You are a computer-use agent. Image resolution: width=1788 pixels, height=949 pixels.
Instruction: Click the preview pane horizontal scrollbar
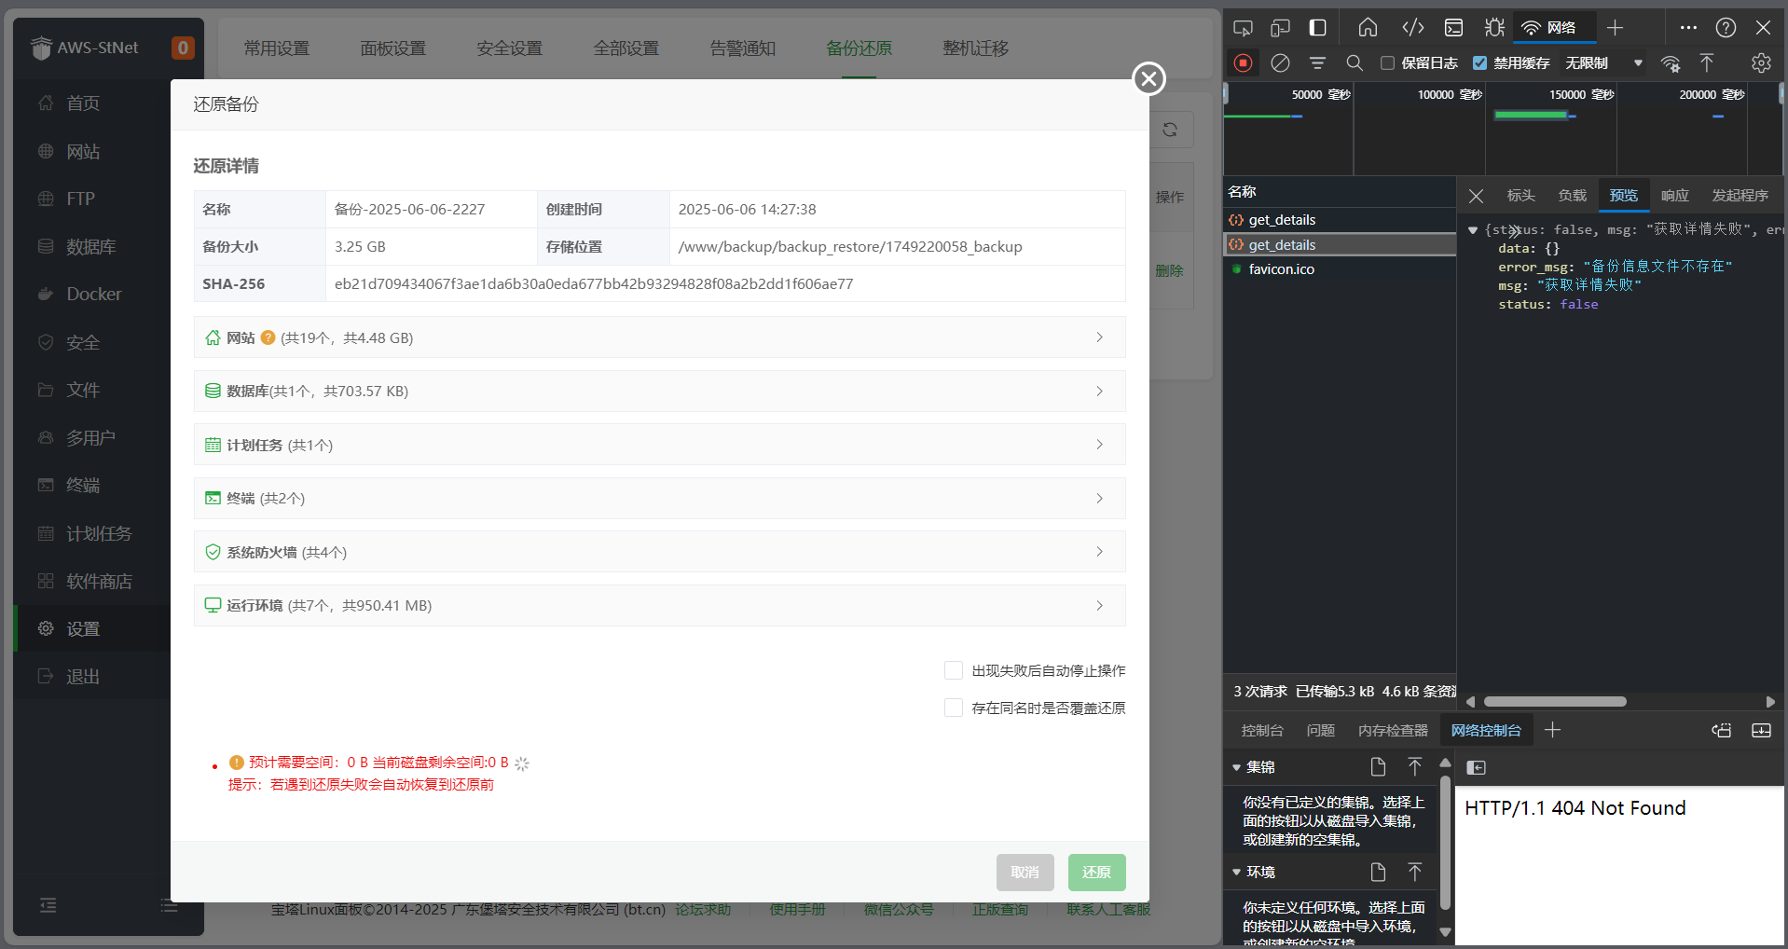1555,702
